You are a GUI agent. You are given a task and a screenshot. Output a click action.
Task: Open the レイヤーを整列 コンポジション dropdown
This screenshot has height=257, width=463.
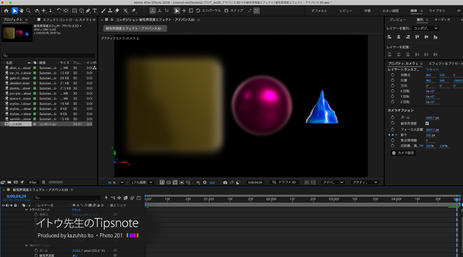pos(425,28)
